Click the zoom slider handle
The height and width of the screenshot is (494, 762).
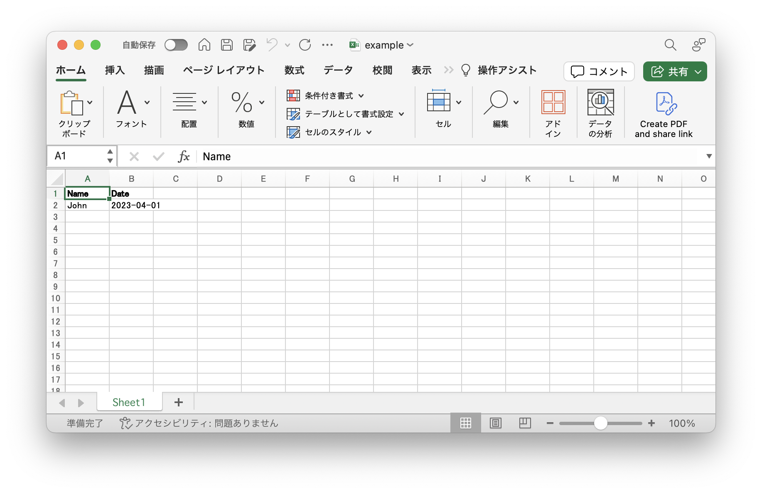coord(600,423)
